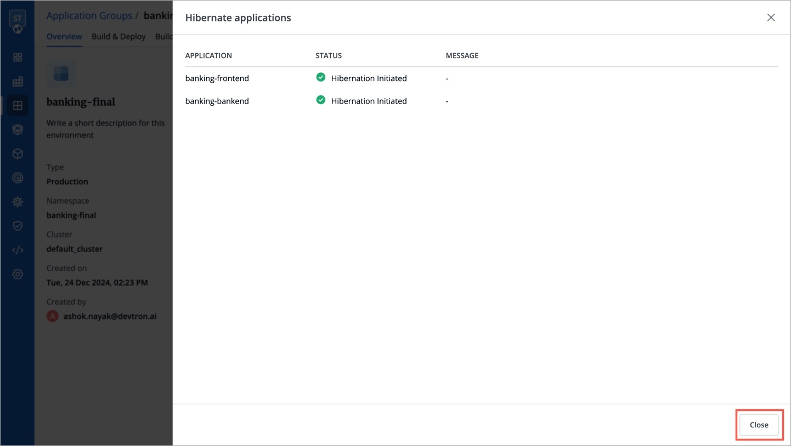
Task: Open the shield security icon in the sidebar
Action: (18, 226)
